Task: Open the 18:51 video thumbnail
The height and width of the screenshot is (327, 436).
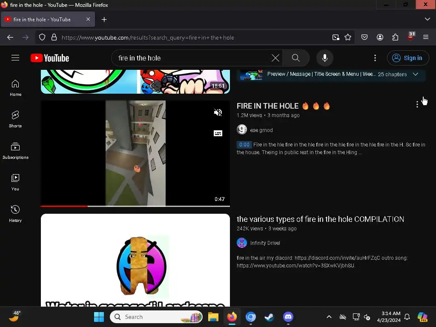Action: (x=135, y=81)
